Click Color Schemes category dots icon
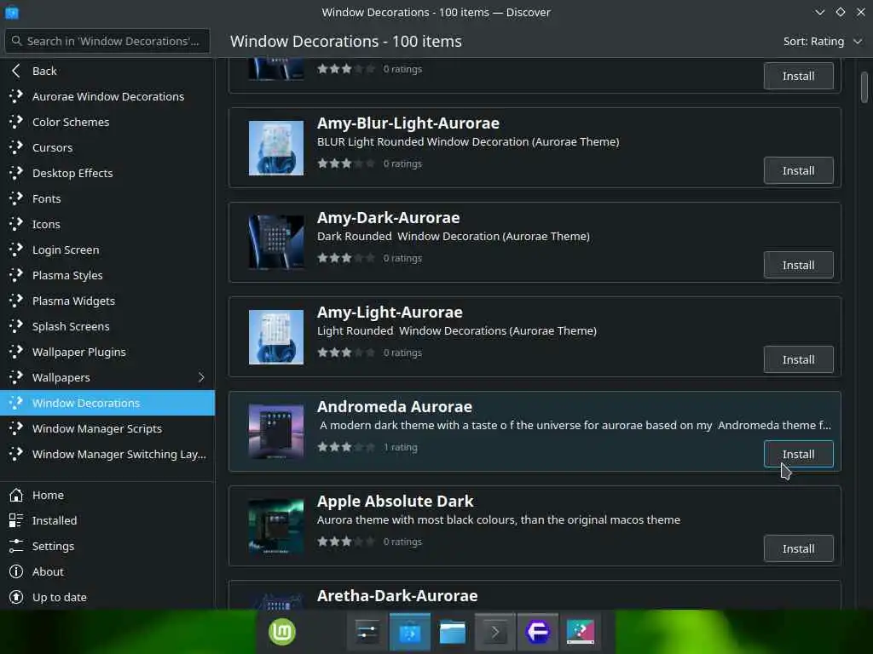The height and width of the screenshot is (654, 873). [16, 121]
